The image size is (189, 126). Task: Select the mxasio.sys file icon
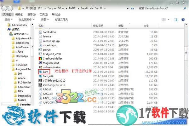40,45
